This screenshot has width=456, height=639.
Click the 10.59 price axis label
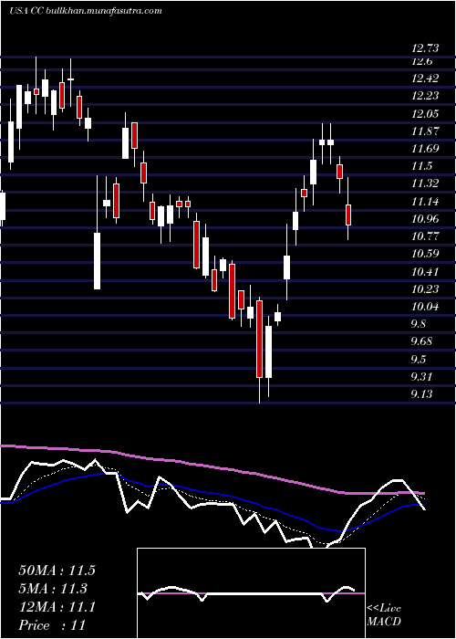[425, 254]
